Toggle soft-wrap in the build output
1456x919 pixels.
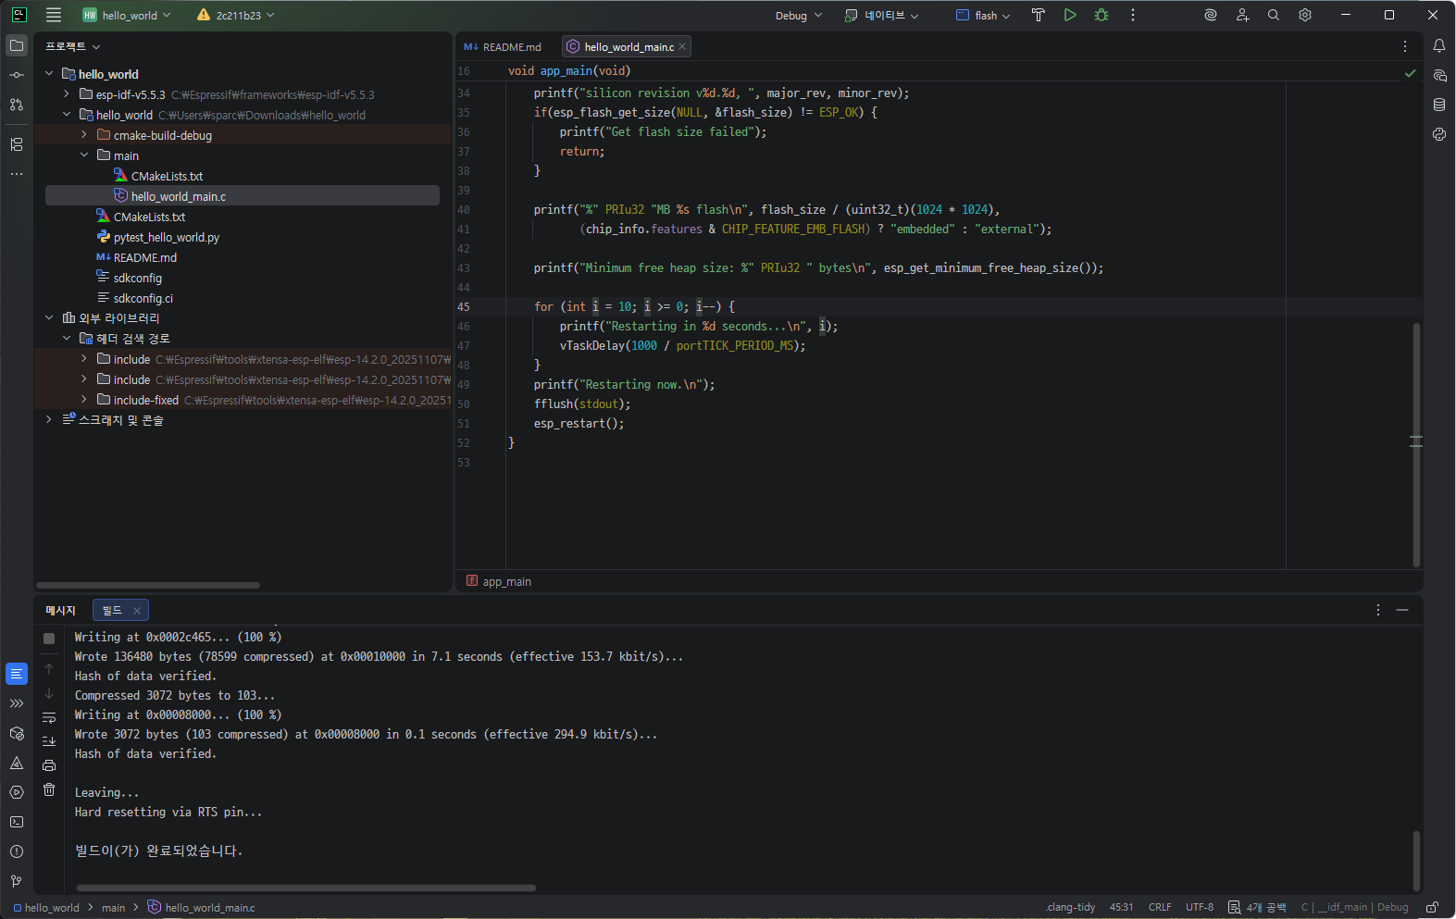tap(49, 717)
